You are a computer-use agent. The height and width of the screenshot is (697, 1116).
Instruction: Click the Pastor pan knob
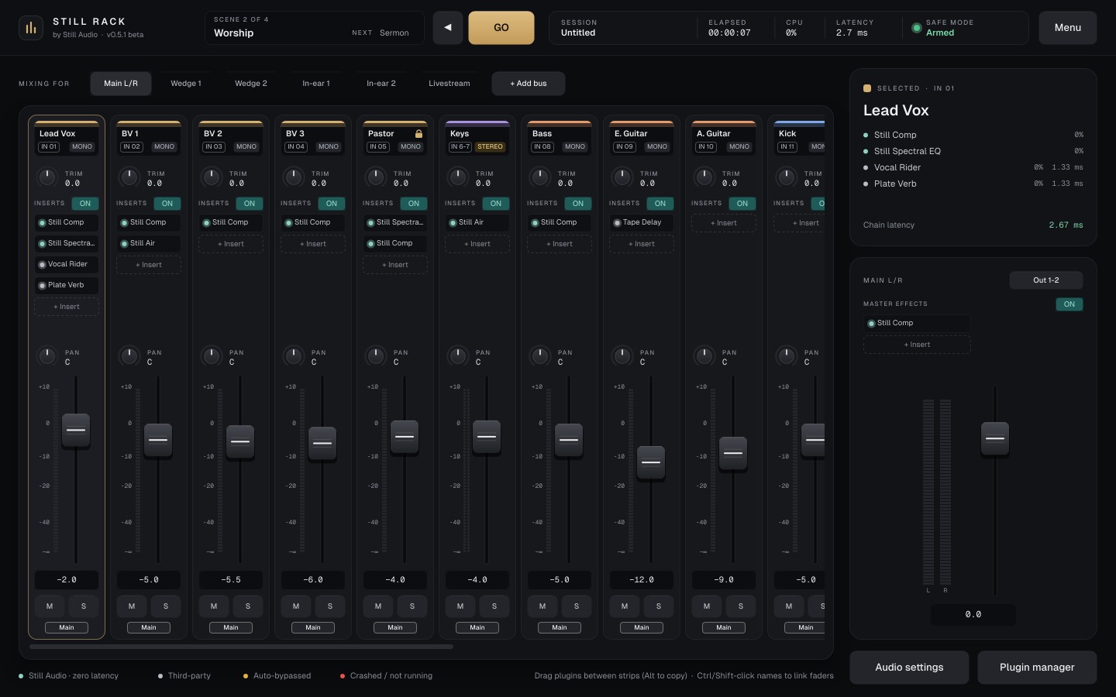[x=376, y=356]
